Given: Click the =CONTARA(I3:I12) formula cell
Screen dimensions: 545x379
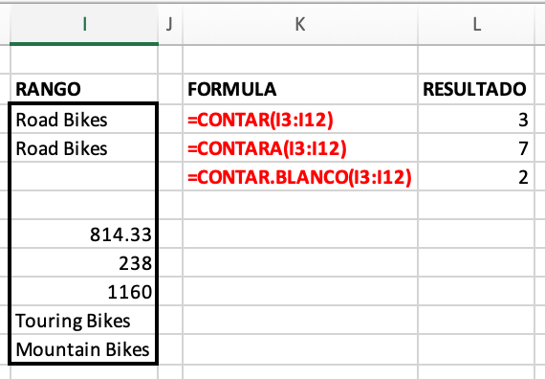Looking at the screenshot, I should point(300,148).
